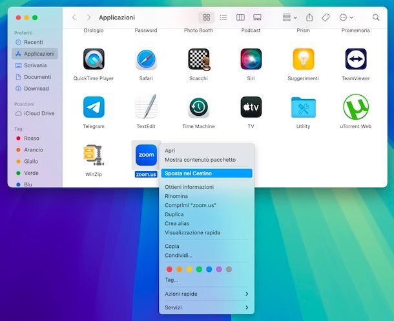Click the uTorrent Web name label

355,126
